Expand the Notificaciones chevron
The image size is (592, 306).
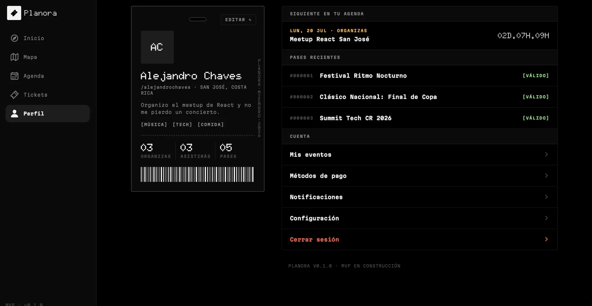pyautogui.click(x=546, y=197)
